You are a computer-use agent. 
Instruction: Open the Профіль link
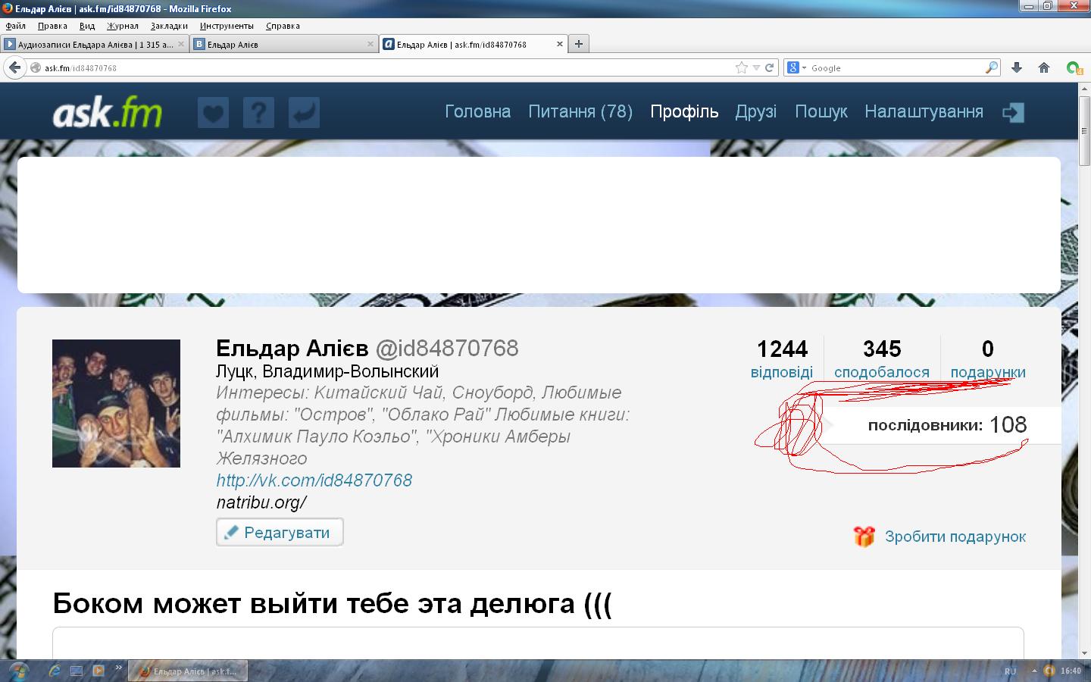(x=684, y=111)
